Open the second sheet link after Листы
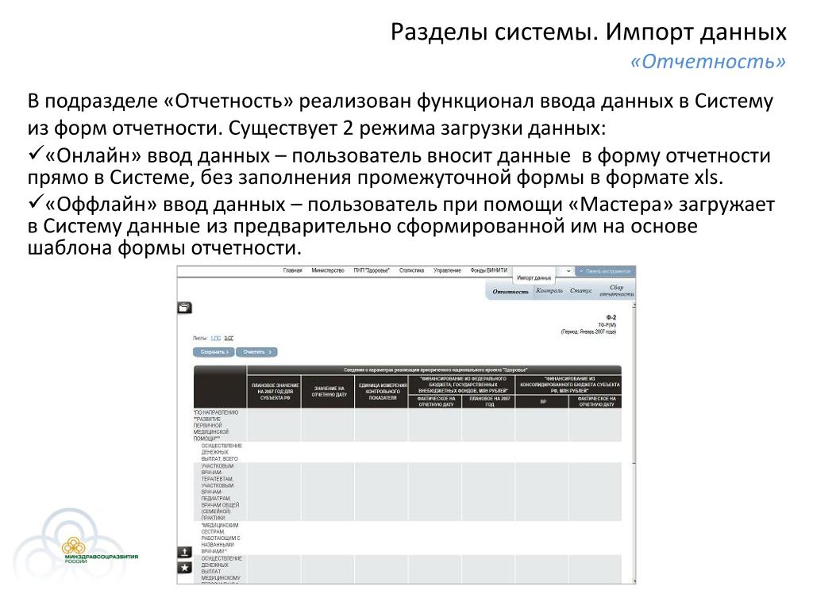 (x=229, y=338)
